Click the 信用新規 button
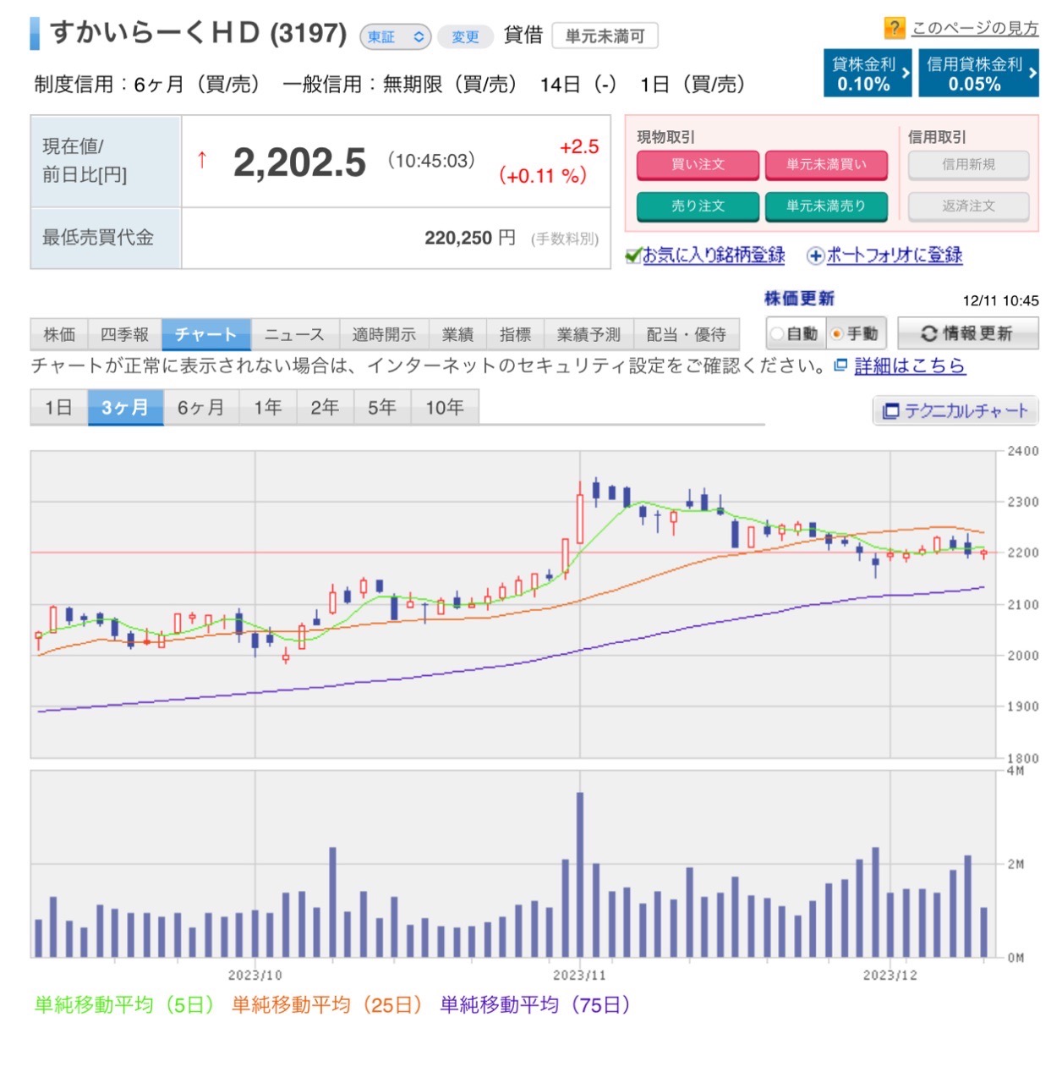This screenshot has width=1051, height=1083. pyautogui.click(x=969, y=165)
